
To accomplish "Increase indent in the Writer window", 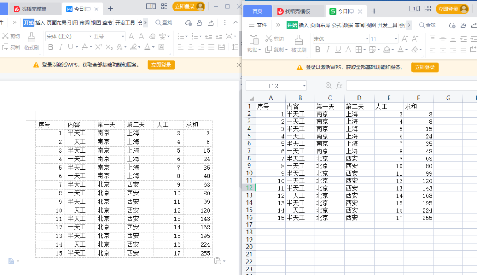I will click(219, 37).
